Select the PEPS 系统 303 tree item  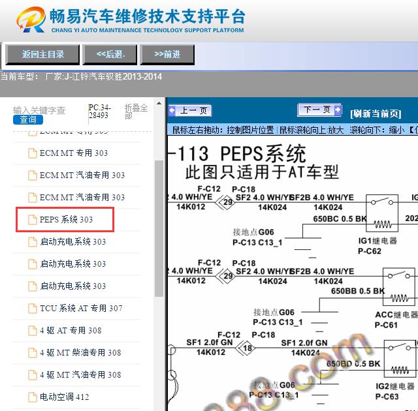pos(66,220)
